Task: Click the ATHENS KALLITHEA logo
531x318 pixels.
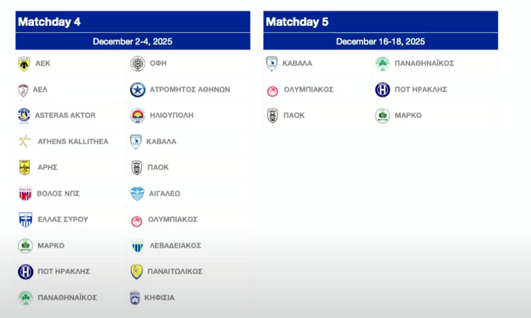Action: click(25, 141)
